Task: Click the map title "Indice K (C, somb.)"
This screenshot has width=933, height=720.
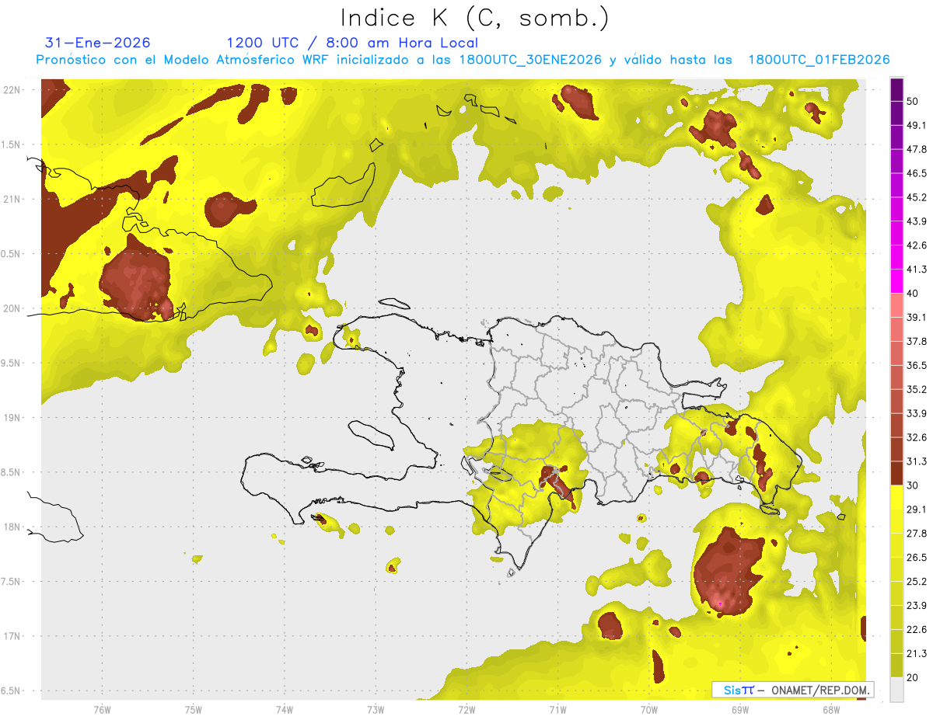Action: click(475, 18)
